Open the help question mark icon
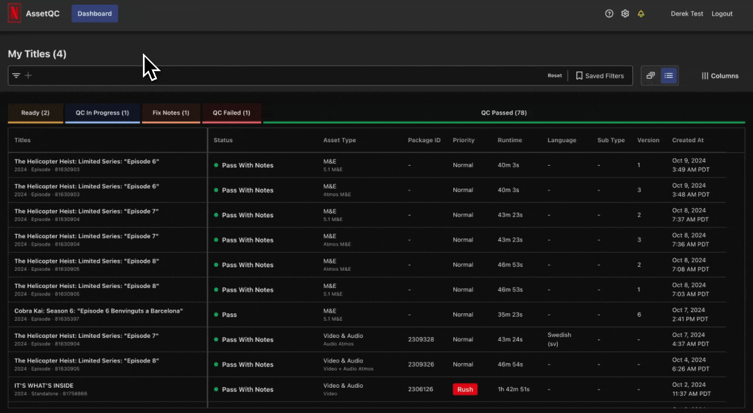The image size is (753, 413). point(610,14)
